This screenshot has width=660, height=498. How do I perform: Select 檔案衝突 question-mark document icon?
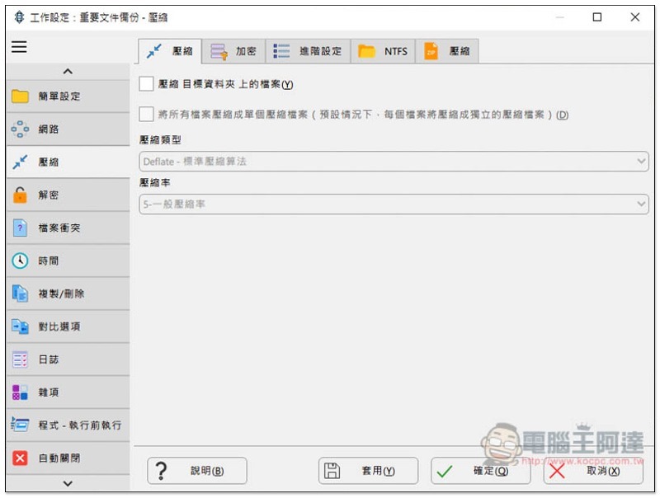tap(20, 228)
